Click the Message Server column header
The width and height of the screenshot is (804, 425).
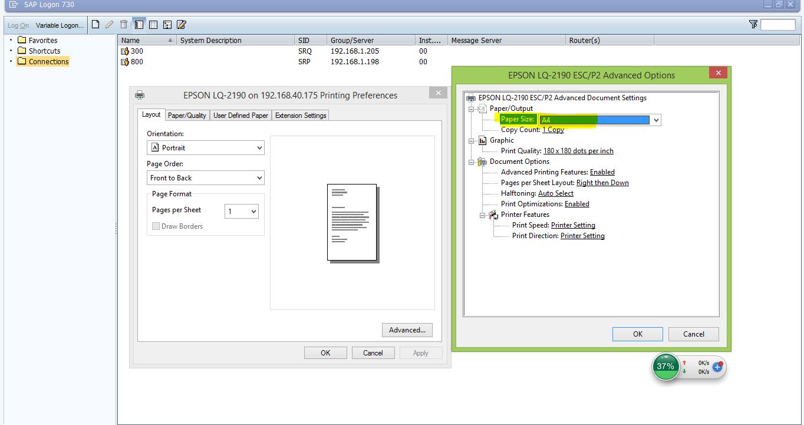(x=506, y=40)
